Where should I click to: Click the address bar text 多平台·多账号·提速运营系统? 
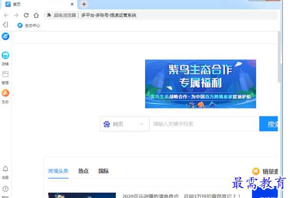tap(109, 15)
